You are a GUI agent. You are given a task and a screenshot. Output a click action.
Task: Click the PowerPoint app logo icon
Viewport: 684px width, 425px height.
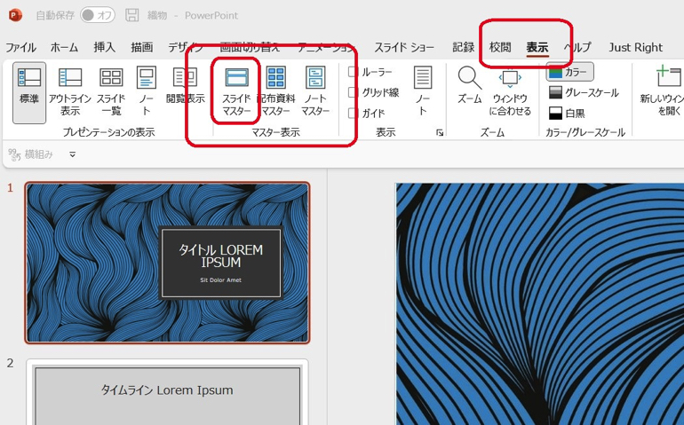[x=15, y=16]
